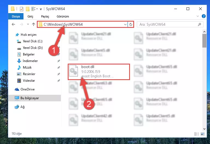The height and width of the screenshot is (144, 210).
Task: Refresh the SysWOW64 folder
Action: pos(131,25)
